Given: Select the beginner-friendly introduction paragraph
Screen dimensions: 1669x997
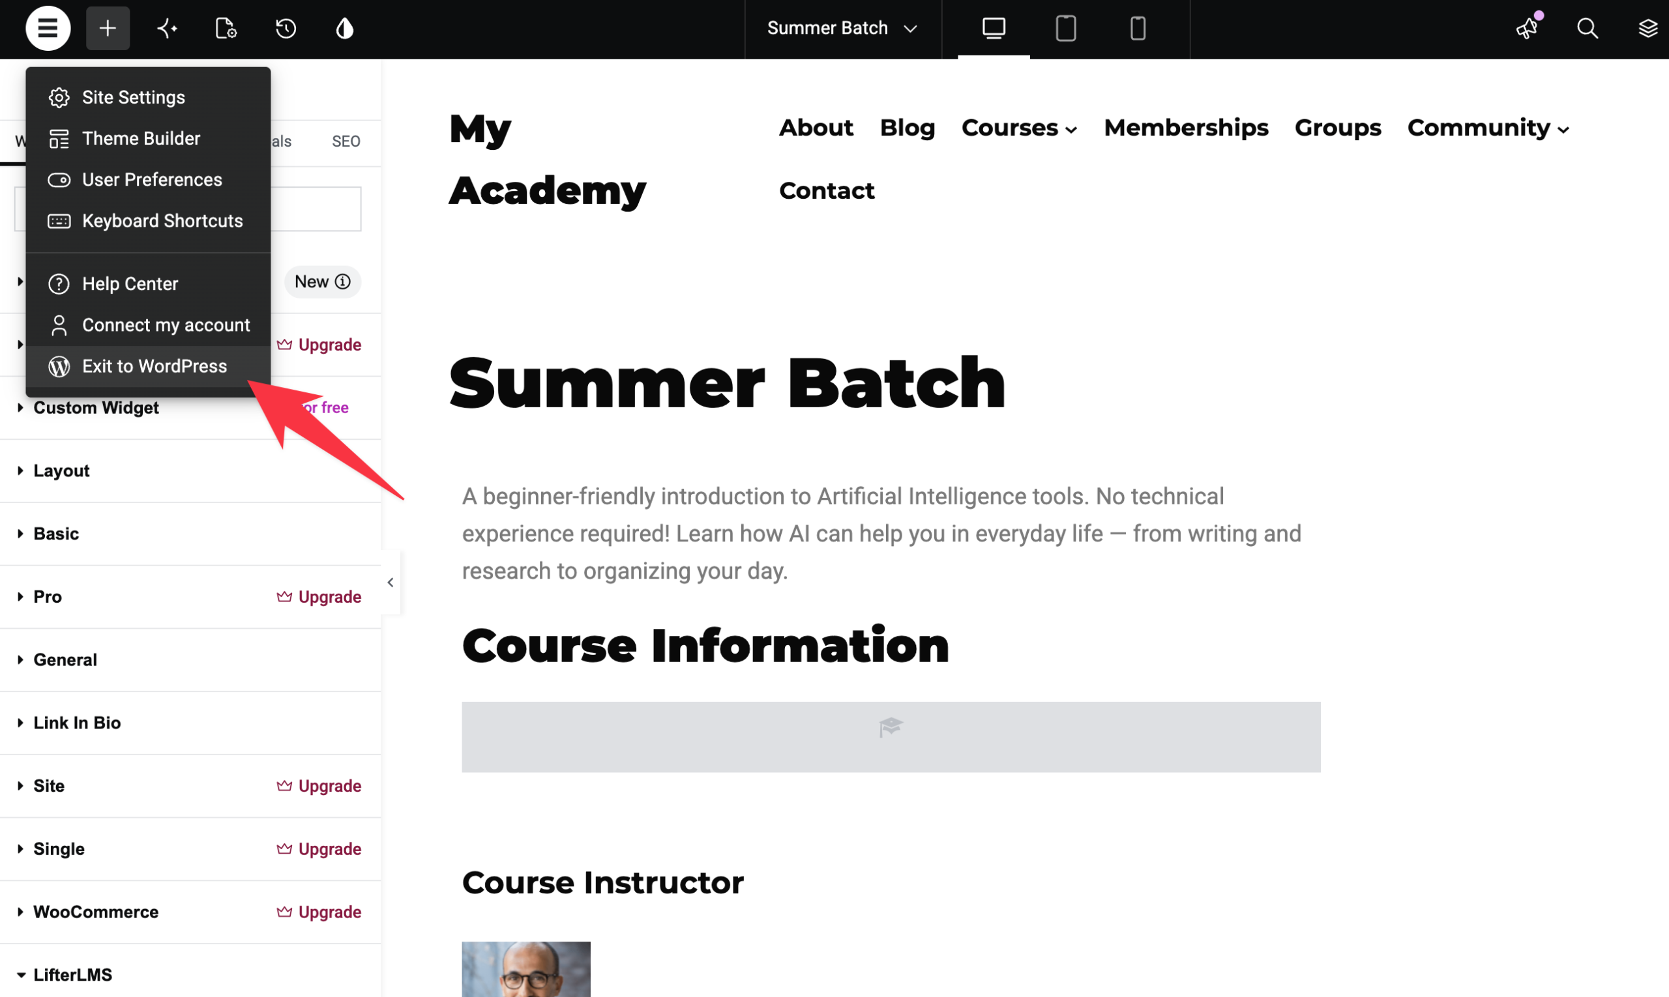Looking at the screenshot, I should click(x=882, y=534).
